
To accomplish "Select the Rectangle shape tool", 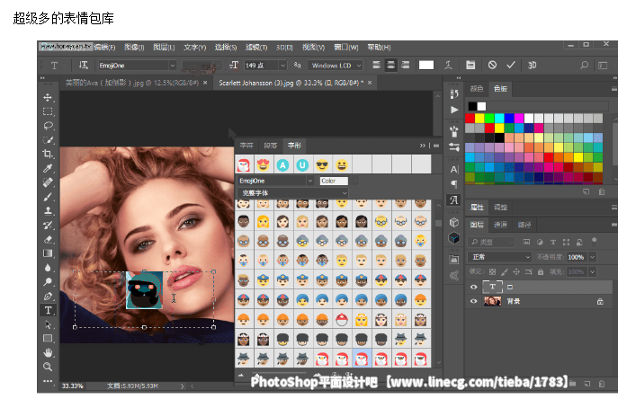I will [x=48, y=339].
